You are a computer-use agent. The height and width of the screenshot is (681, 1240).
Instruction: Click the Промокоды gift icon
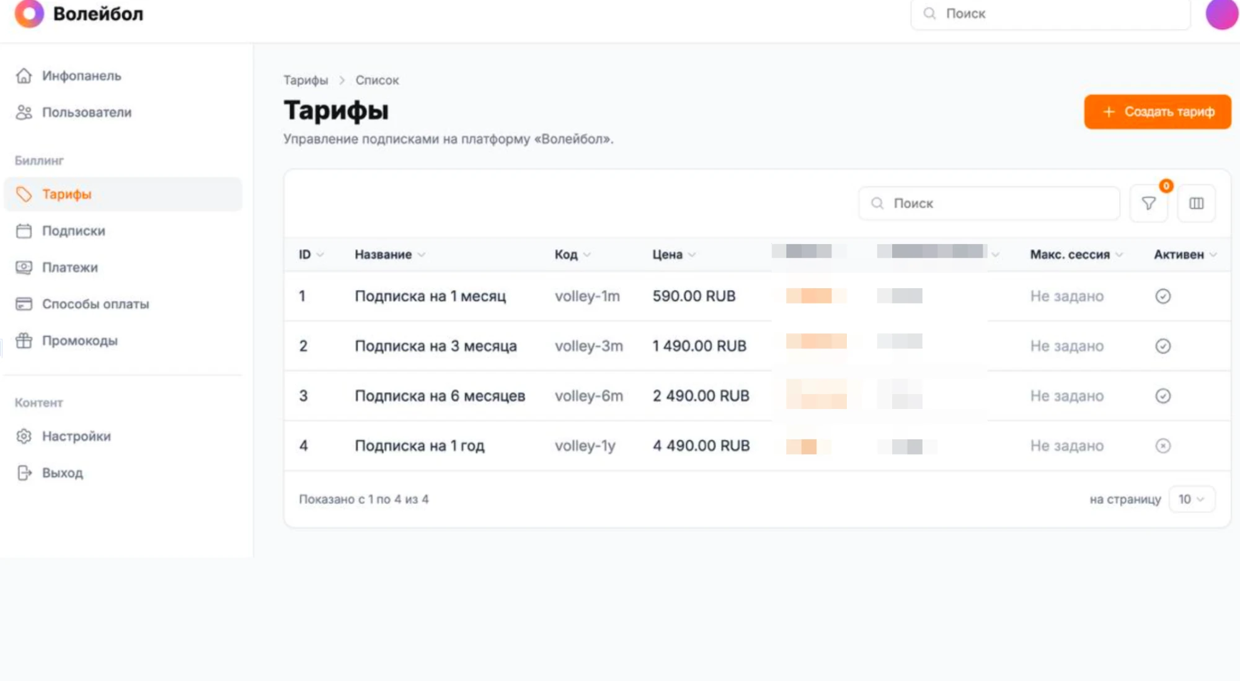(24, 340)
